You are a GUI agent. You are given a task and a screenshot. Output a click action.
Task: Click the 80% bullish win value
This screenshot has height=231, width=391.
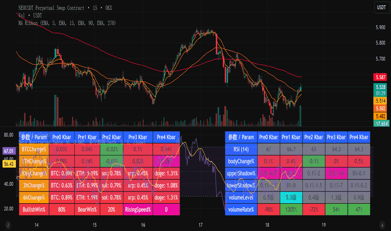62,210
